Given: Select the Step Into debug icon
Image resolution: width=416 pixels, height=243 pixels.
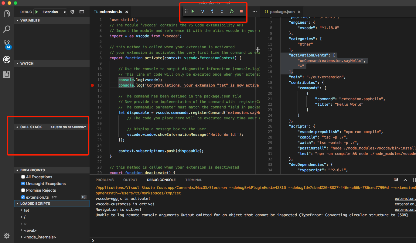Looking at the screenshot, I should coord(212,11).
